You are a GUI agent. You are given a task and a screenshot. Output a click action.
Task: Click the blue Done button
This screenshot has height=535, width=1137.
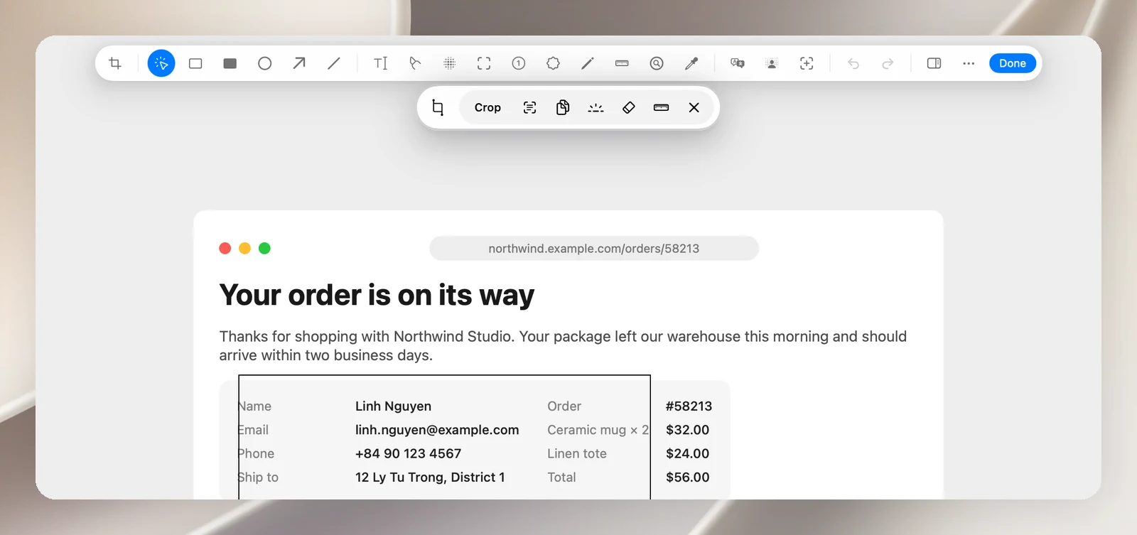coord(1013,63)
